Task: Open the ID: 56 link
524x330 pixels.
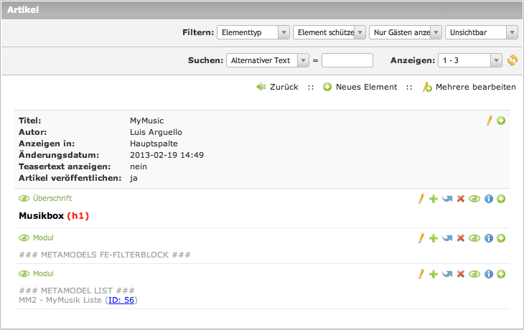Action: point(121,300)
